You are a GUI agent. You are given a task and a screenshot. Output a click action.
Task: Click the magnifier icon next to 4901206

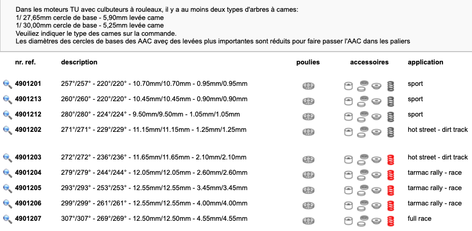[8, 203]
